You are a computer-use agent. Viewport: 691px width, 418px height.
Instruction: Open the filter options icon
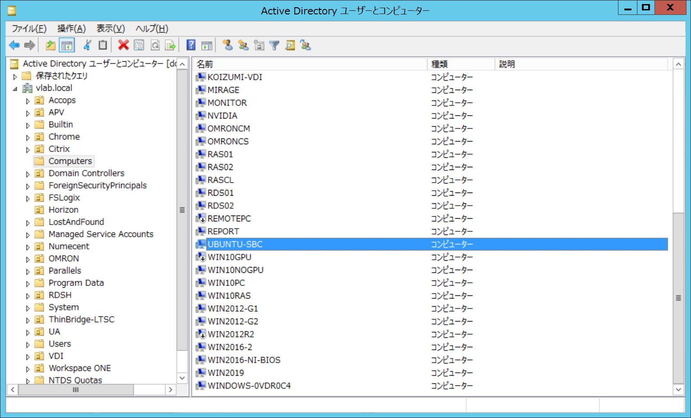coord(274,45)
